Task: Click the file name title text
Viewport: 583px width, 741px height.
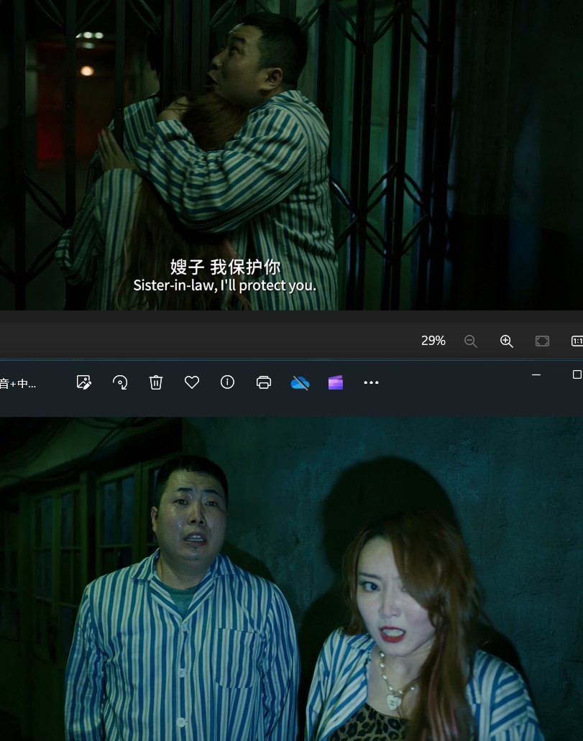Action: point(18,383)
